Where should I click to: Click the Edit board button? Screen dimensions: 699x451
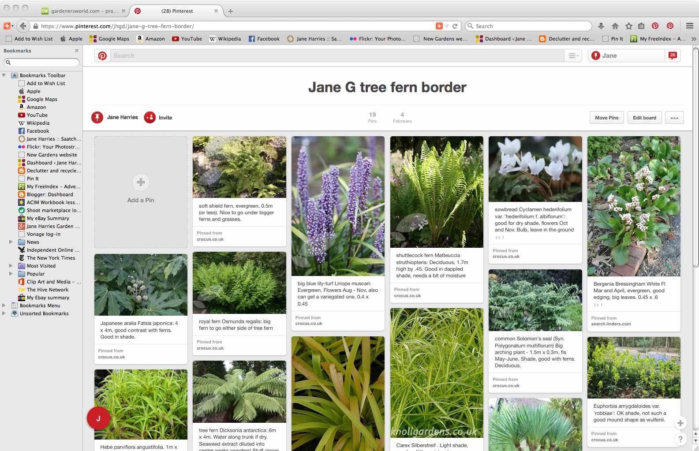pyautogui.click(x=644, y=118)
